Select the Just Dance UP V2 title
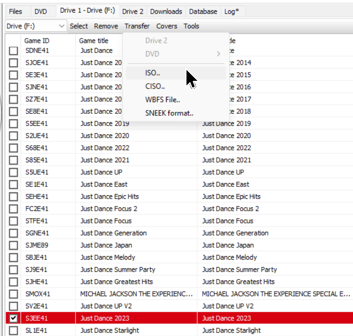Screen dimensions: 353x336 [106, 306]
